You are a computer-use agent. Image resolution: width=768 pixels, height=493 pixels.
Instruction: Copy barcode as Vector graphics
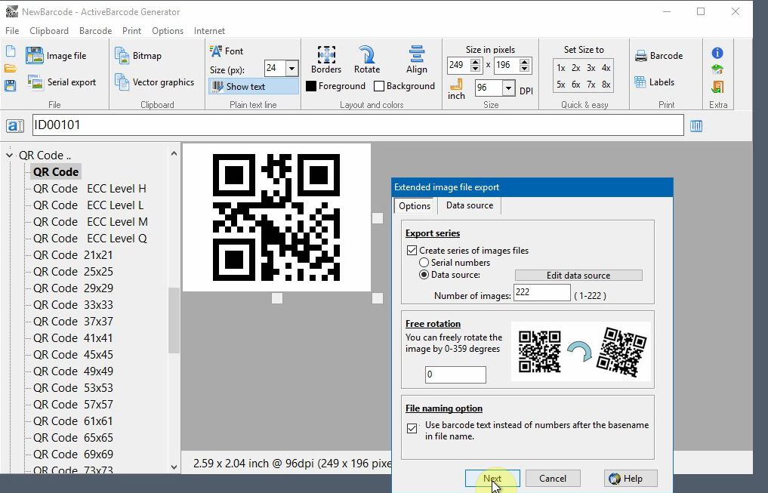[x=154, y=82]
